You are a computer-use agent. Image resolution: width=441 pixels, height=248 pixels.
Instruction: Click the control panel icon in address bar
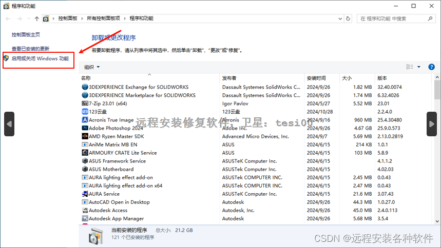[46, 18]
